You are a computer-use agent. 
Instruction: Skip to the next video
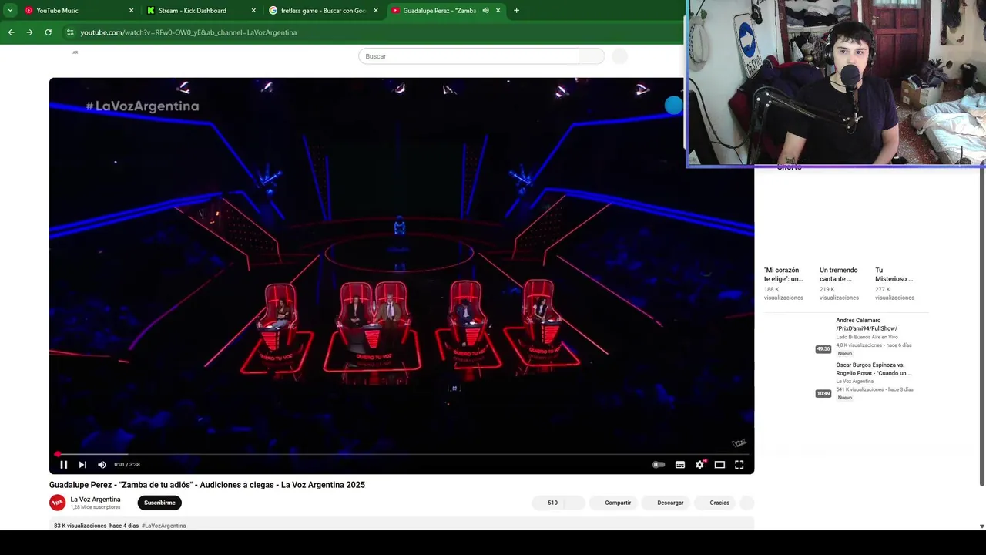coord(82,465)
